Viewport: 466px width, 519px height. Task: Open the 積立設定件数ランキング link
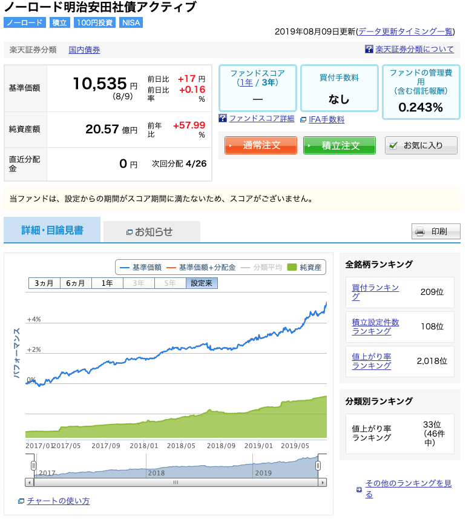(x=375, y=326)
